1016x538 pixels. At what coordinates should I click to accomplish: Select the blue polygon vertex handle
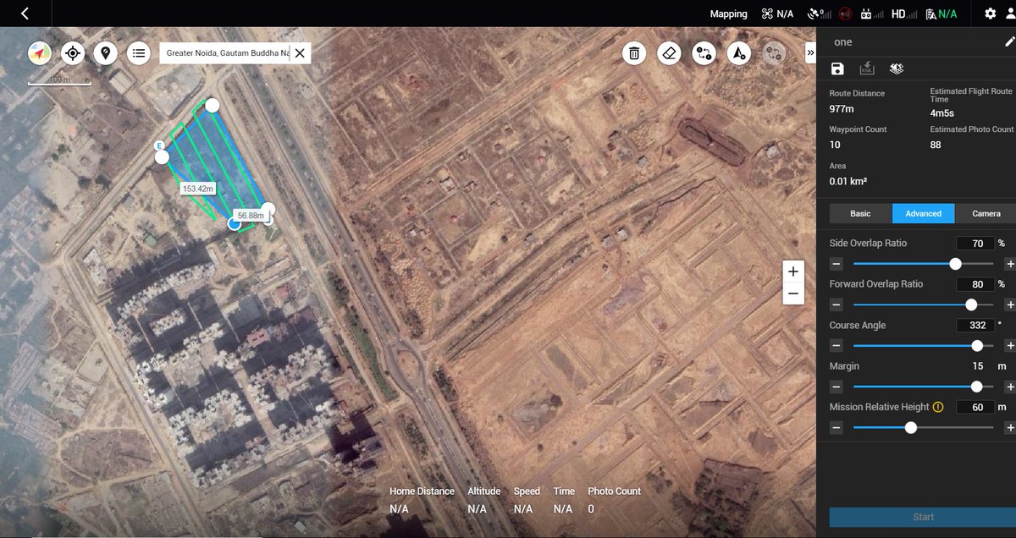click(x=235, y=223)
